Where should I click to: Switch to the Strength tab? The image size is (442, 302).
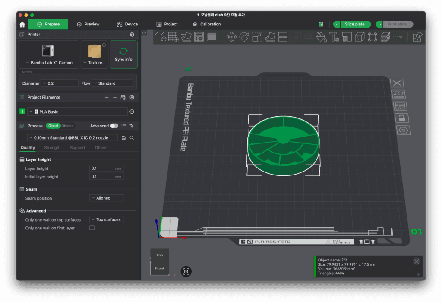52,148
